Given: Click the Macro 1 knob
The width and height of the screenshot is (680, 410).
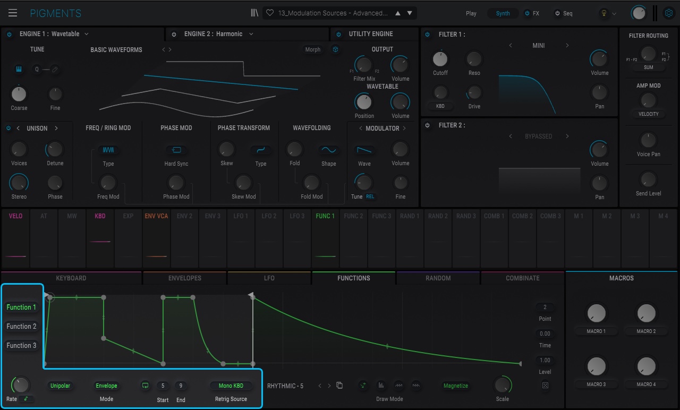Looking at the screenshot, I should pyautogui.click(x=597, y=313).
